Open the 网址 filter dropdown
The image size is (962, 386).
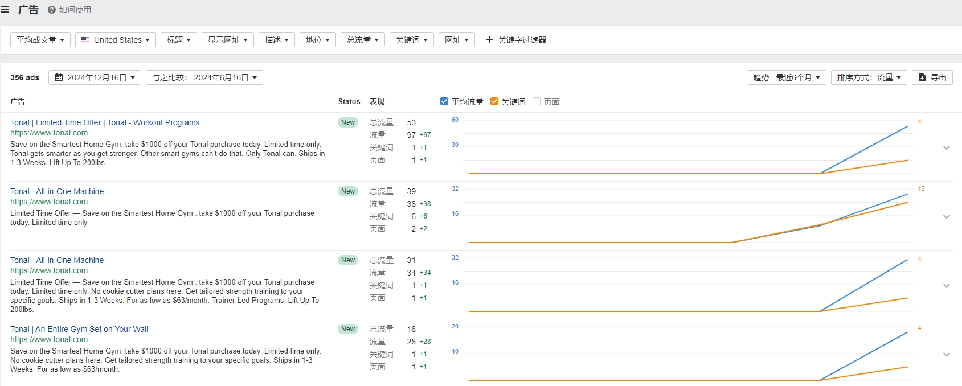457,40
